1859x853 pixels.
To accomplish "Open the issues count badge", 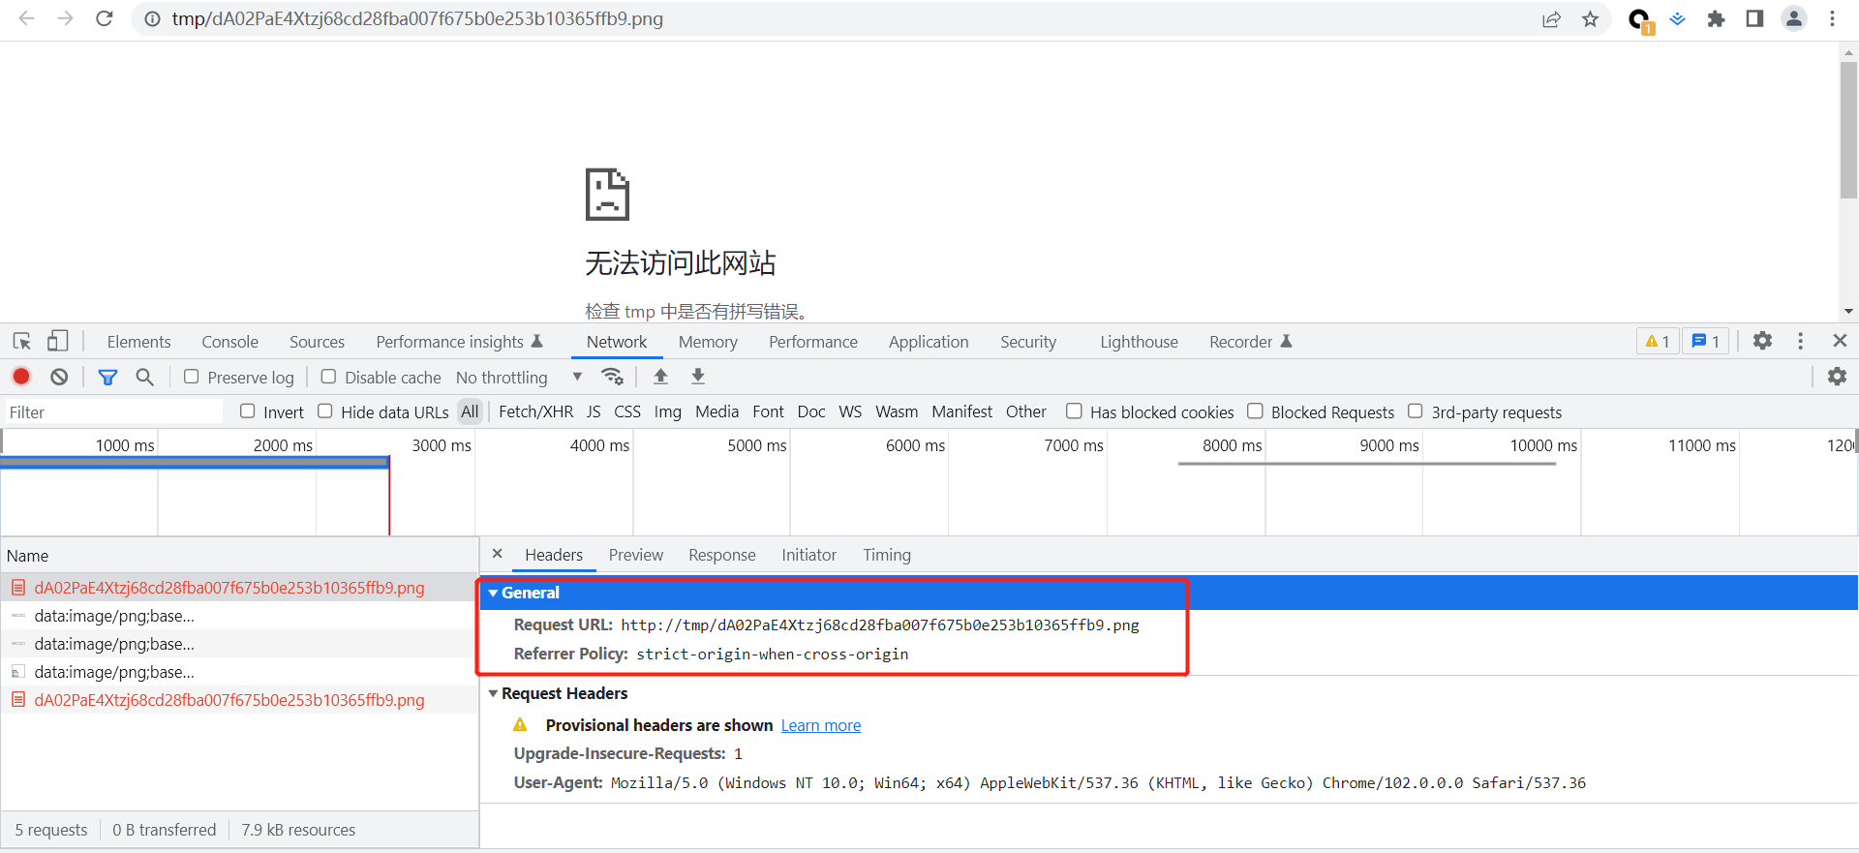I will [1706, 341].
